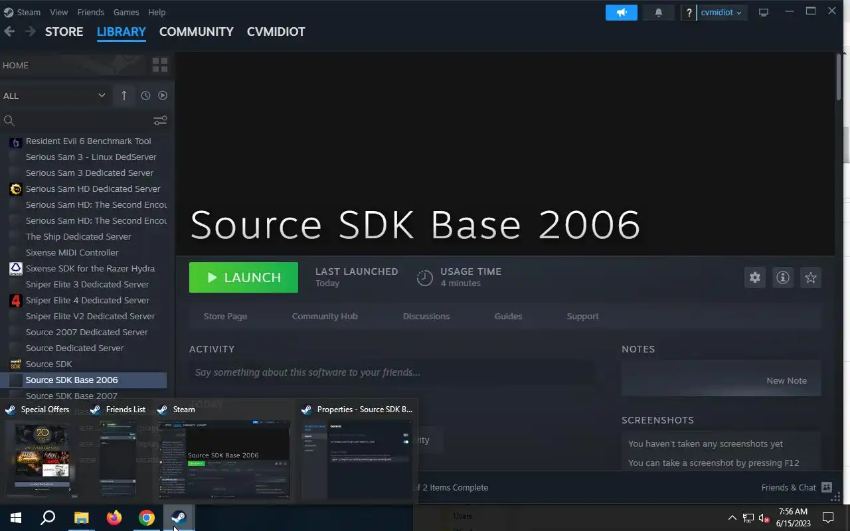Open the Store Page link
The width and height of the screenshot is (850, 531).
(x=225, y=316)
